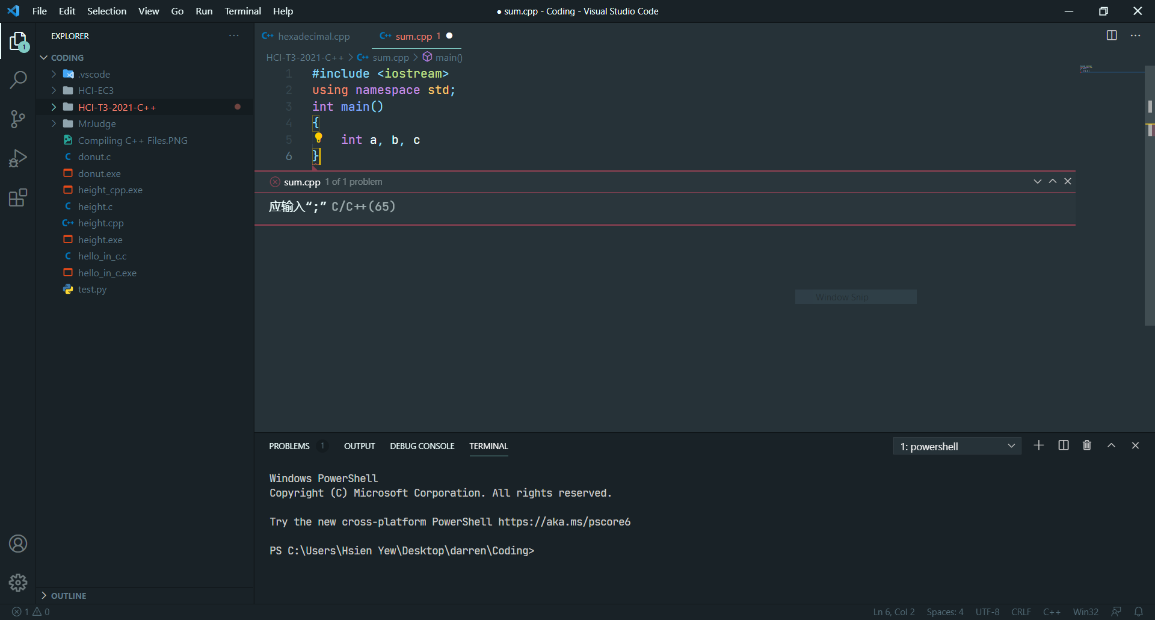
Task: Split the terminal pane
Action: [1062, 445]
